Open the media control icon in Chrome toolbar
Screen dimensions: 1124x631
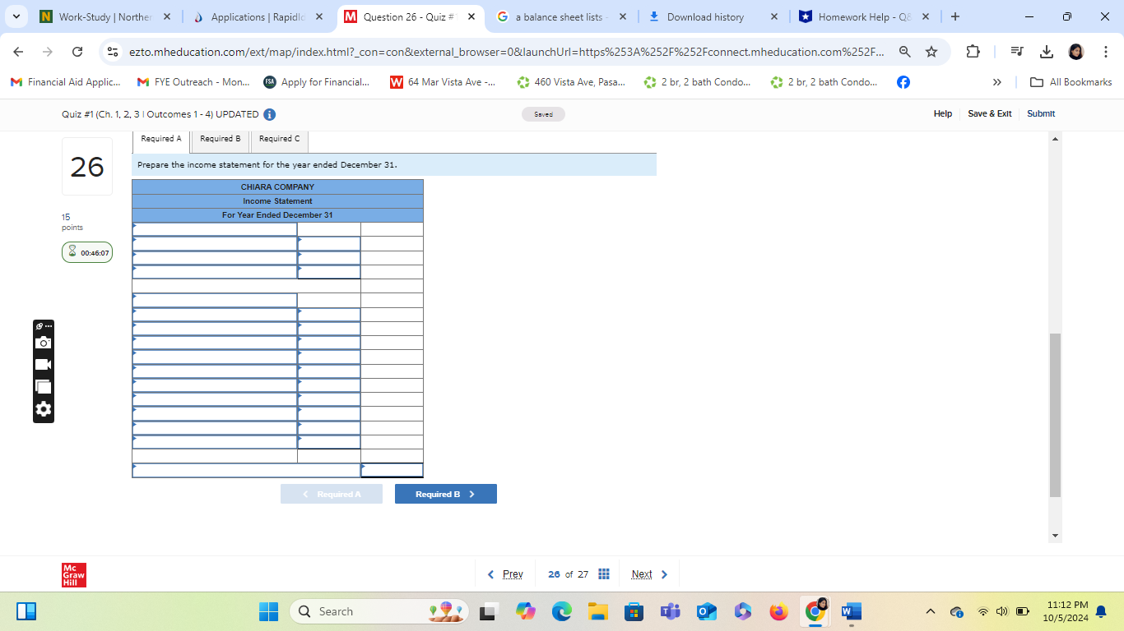pyautogui.click(x=1017, y=52)
